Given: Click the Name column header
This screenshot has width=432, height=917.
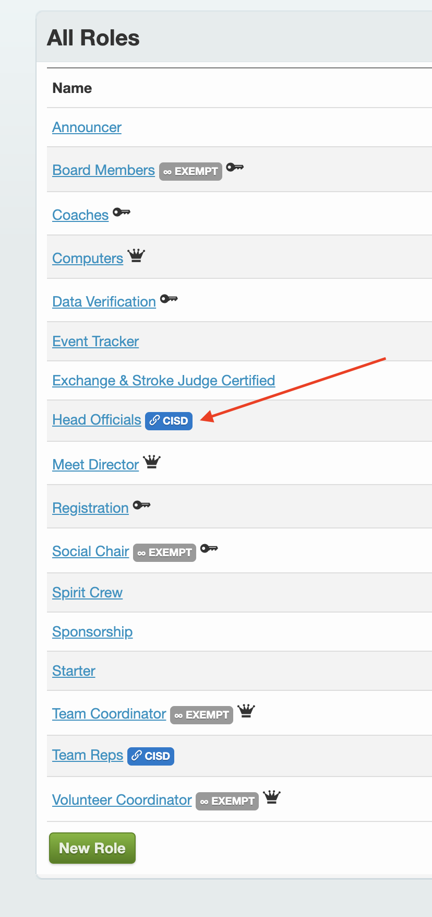Looking at the screenshot, I should tap(72, 88).
